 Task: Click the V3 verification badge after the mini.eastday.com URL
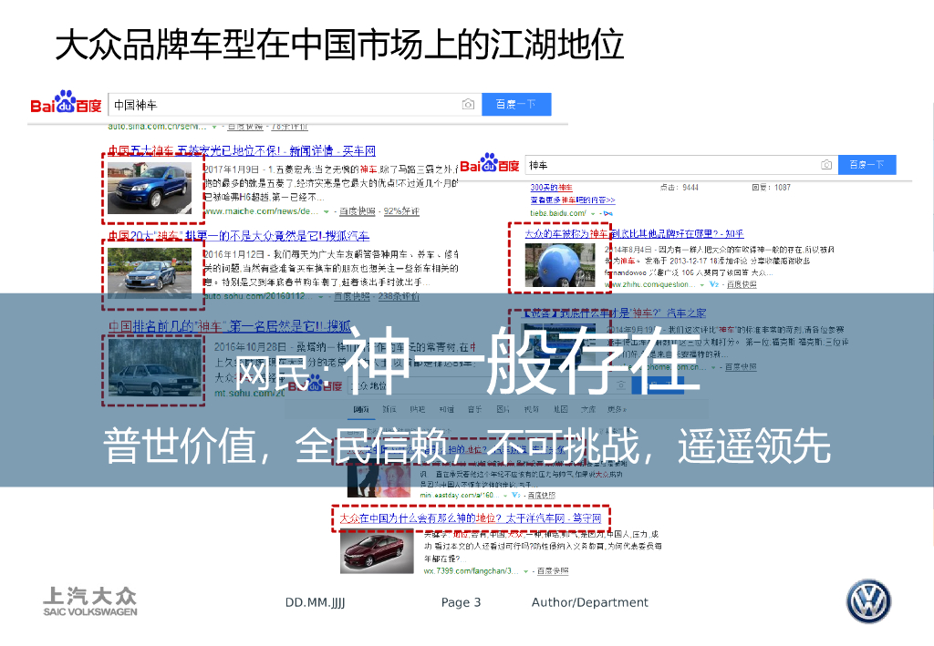(516, 495)
